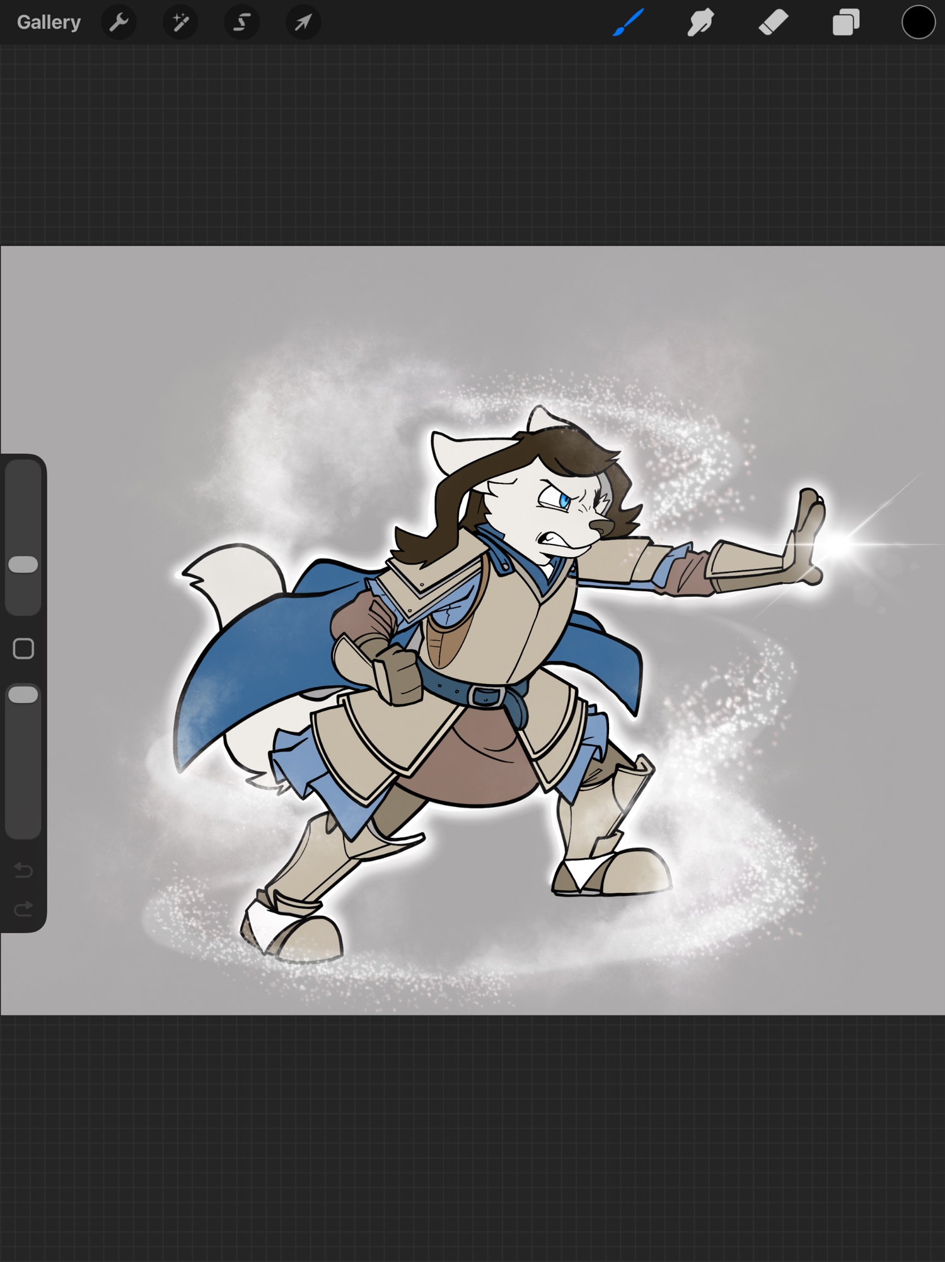Image resolution: width=945 pixels, height=1262 pixels.
Task: Tap the square Modify button on sidebar
Action: tap(23, 649)
